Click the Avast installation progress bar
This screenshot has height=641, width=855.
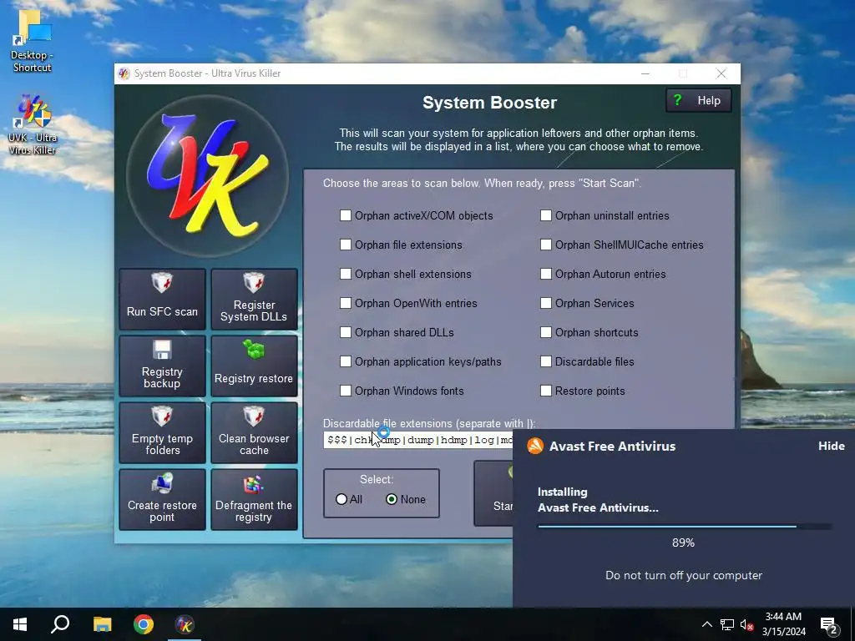685,527
